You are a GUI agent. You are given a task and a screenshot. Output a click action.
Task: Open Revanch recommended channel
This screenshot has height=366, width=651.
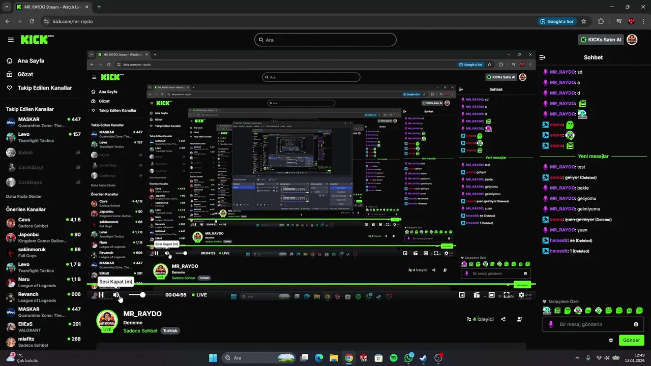43,297
